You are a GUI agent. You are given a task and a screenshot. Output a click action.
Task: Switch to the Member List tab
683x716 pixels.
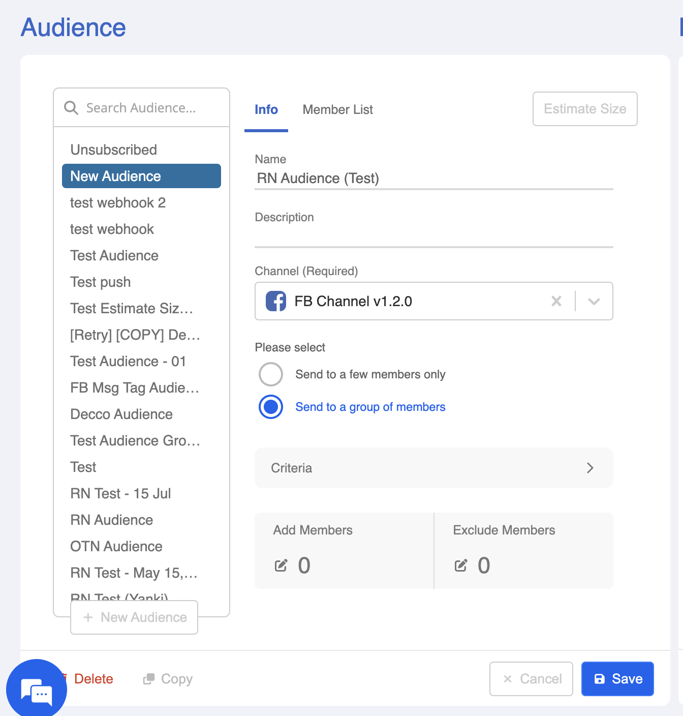tap(337, 109)
